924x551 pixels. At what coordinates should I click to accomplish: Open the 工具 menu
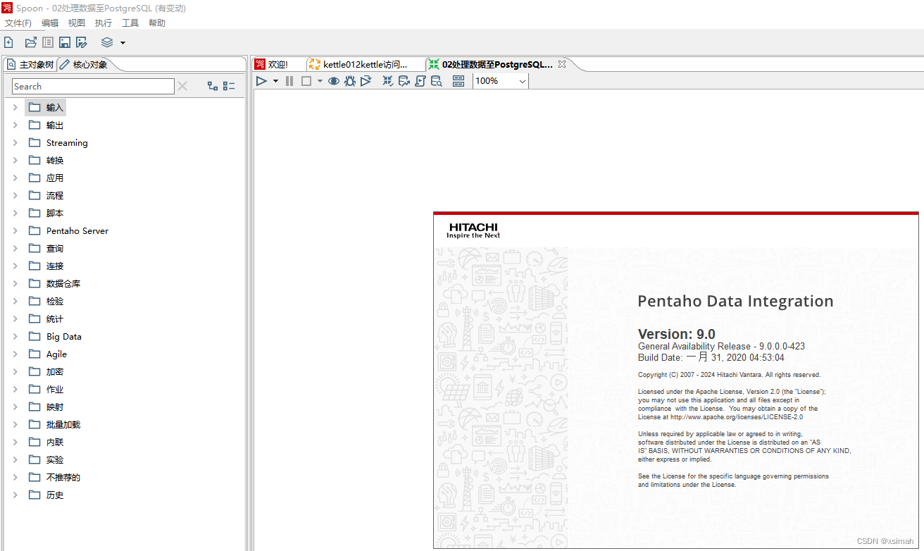coord(130,23)
